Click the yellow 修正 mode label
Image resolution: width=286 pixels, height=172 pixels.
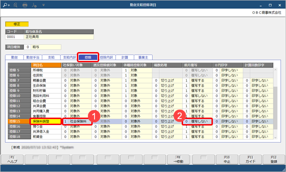coord(17,24)
